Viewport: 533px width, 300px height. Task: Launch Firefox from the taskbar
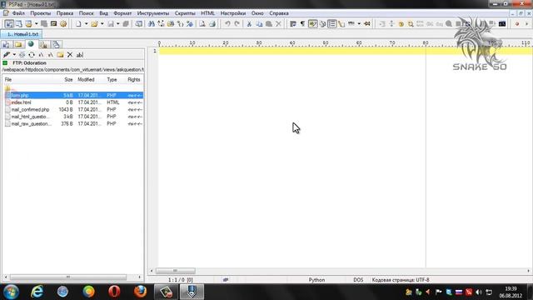coord(140,292)
